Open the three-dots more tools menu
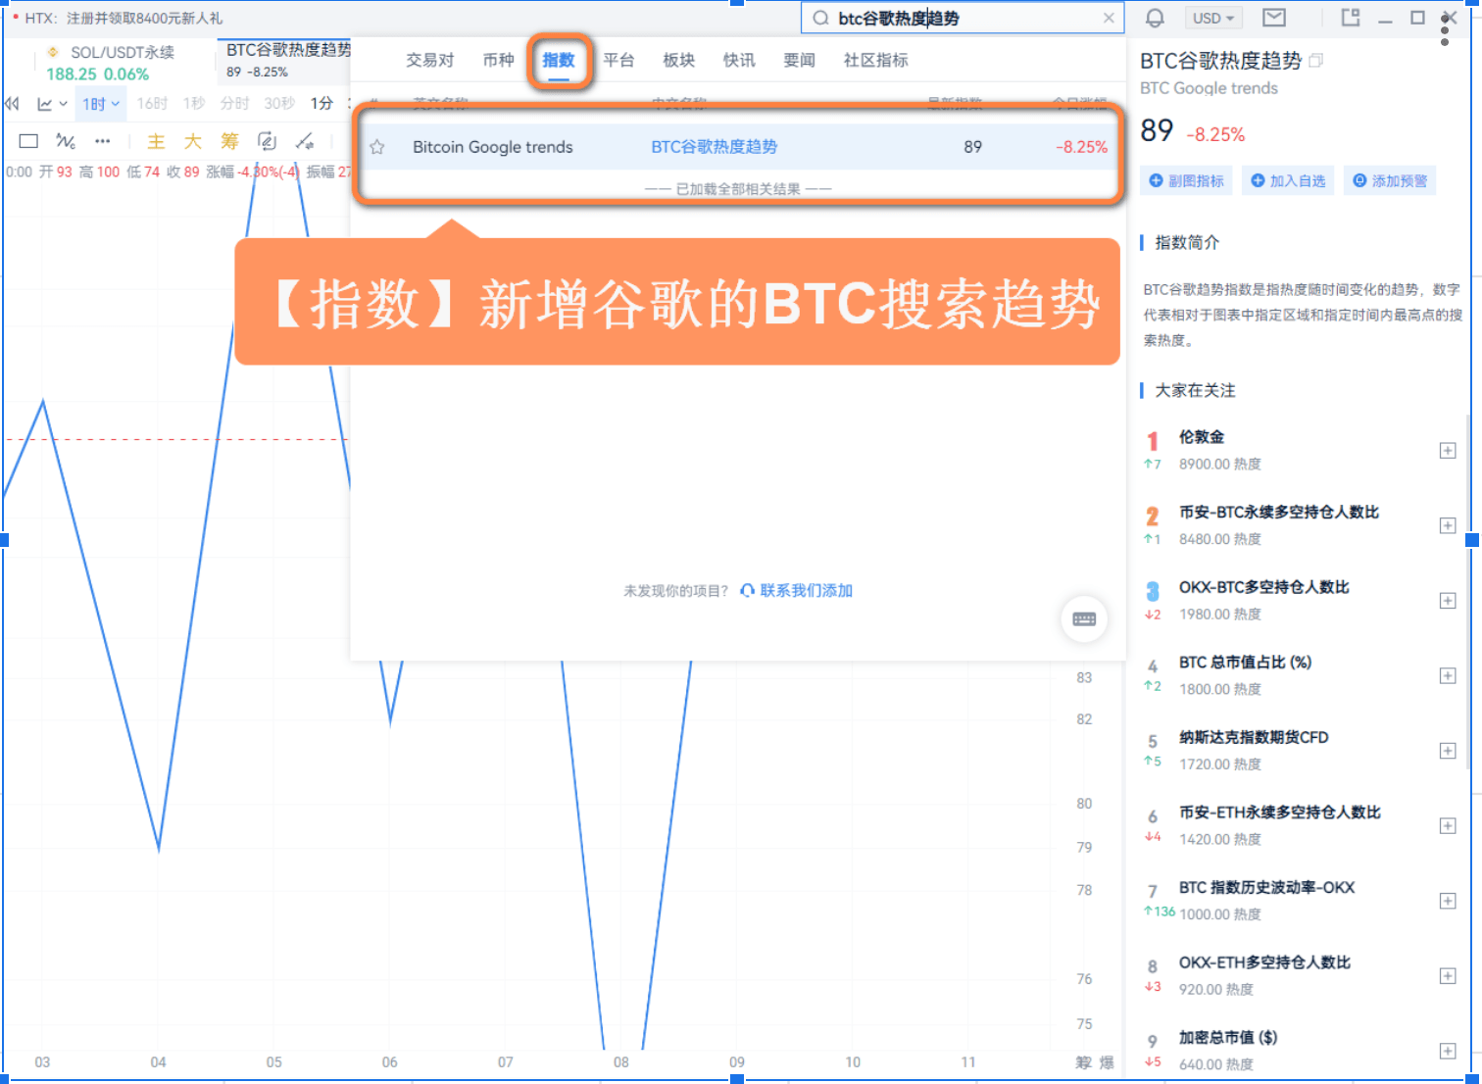Screen dimensions: 1482x1084 pos(103,141)
